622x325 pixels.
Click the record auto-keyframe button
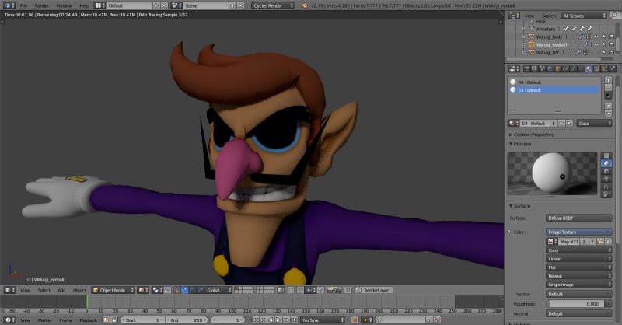355,320
